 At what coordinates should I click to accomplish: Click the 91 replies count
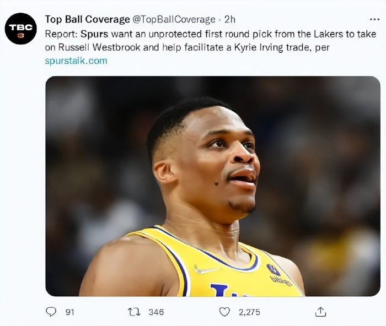coord(69,312)
